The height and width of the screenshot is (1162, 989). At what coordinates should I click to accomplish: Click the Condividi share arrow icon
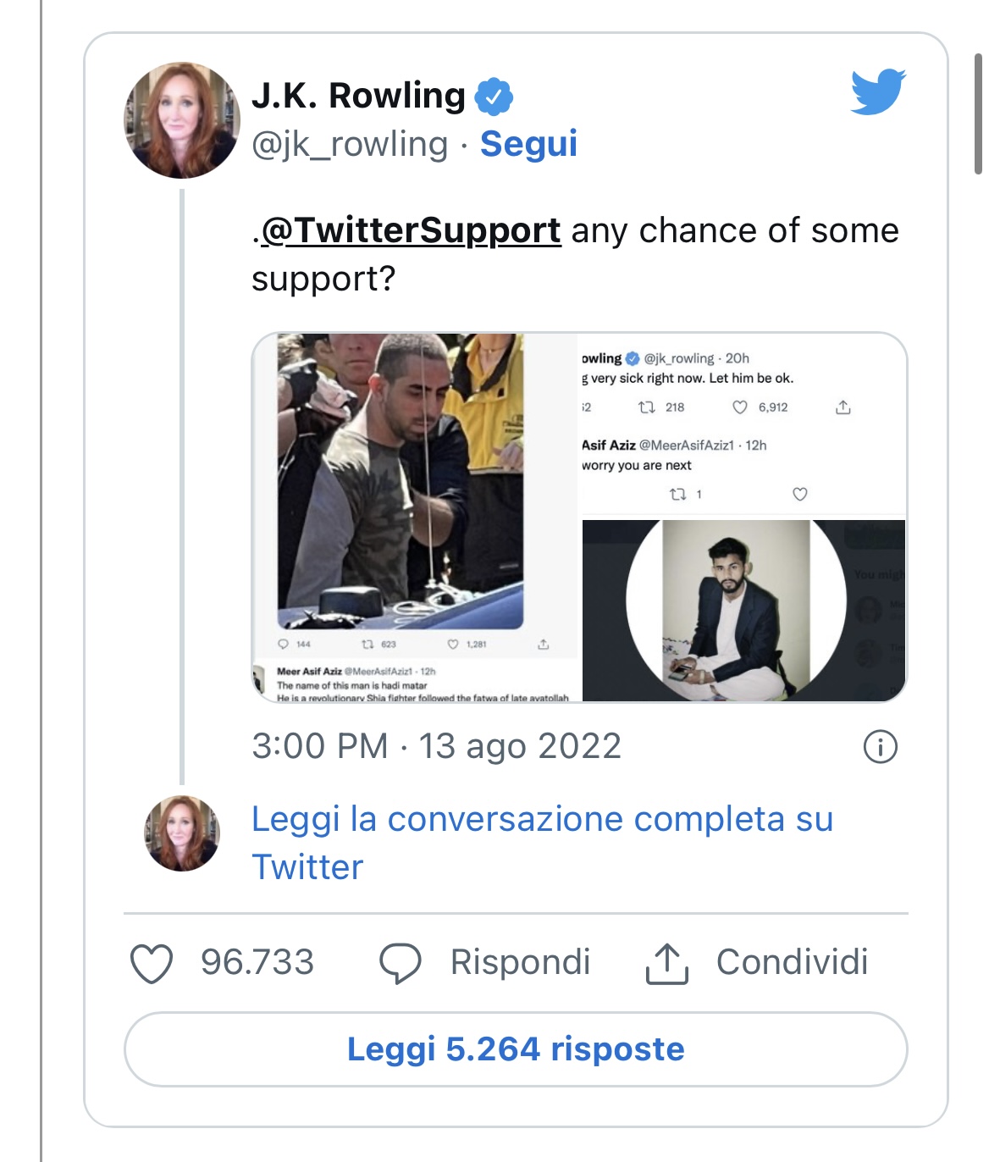click(x=667, y=963)
